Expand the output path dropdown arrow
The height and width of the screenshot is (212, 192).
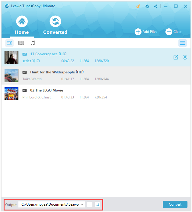82,204
